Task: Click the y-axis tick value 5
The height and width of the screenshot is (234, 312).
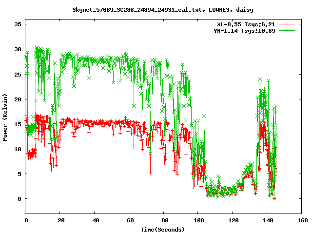Action: click(19, 174)
